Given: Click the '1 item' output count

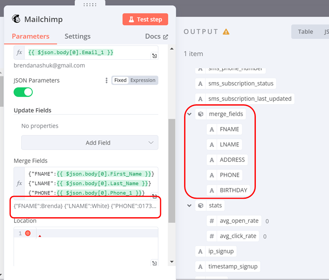Looking at the screenshot, I should 193,54.
